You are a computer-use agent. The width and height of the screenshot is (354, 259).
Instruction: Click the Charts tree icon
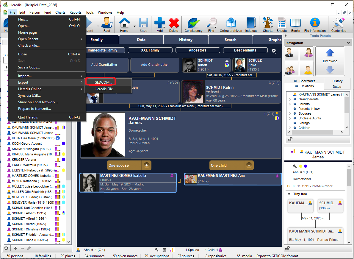coord(267,24)
